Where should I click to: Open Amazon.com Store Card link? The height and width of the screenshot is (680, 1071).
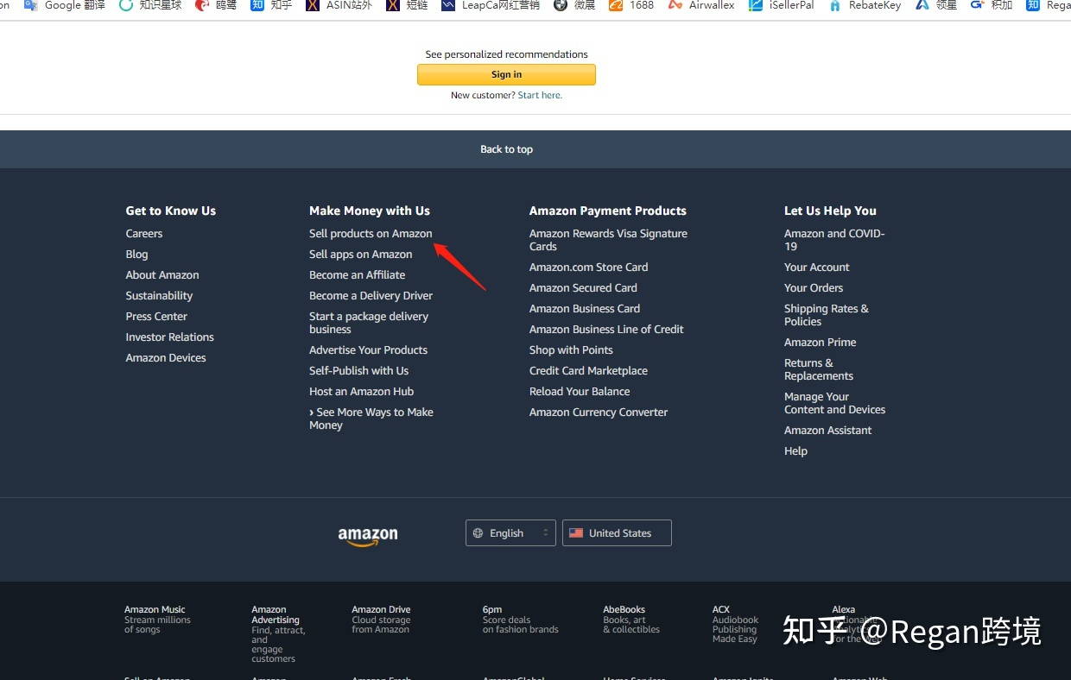(588, 268)
